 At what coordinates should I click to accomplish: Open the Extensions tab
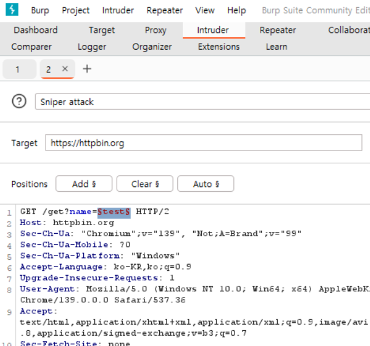[219, 47]
